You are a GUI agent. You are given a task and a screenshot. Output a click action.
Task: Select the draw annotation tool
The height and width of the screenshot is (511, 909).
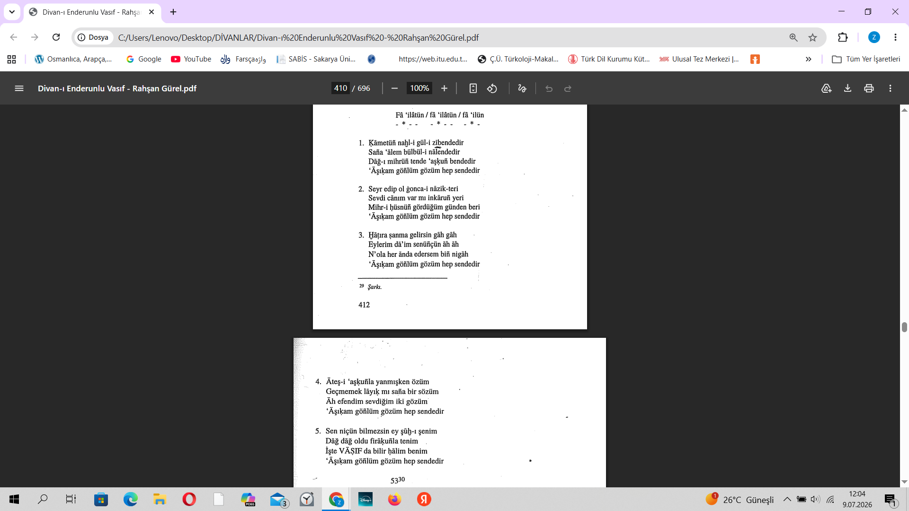coord(522,88)
